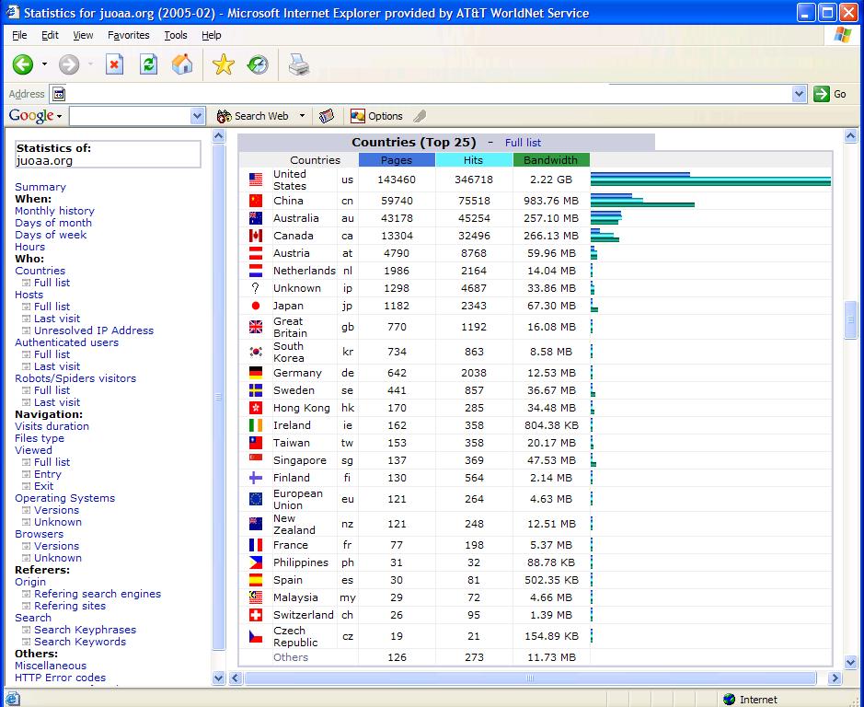Open the Help menu
864x707 pixels.
tap(211, 35)
